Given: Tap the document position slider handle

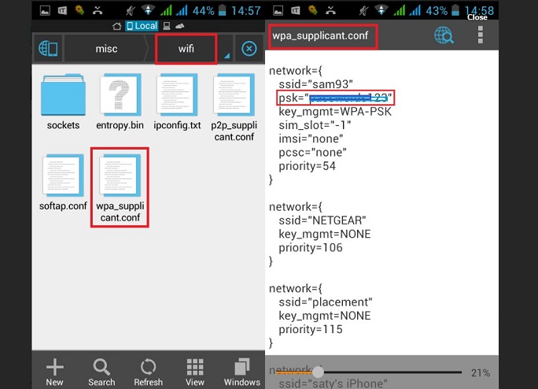Looking at the screenshot, I should coord(318,372).
